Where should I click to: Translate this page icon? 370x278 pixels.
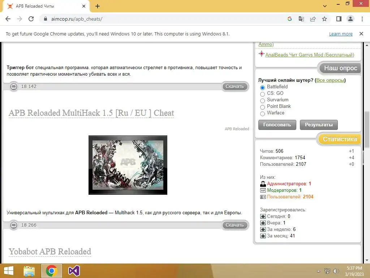[x=301, y=19]
